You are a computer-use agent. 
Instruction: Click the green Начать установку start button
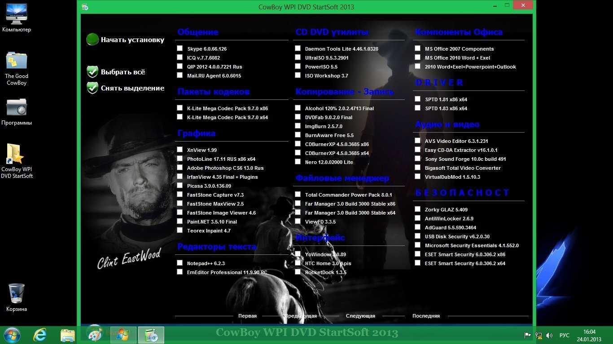[x=92, y=39]
